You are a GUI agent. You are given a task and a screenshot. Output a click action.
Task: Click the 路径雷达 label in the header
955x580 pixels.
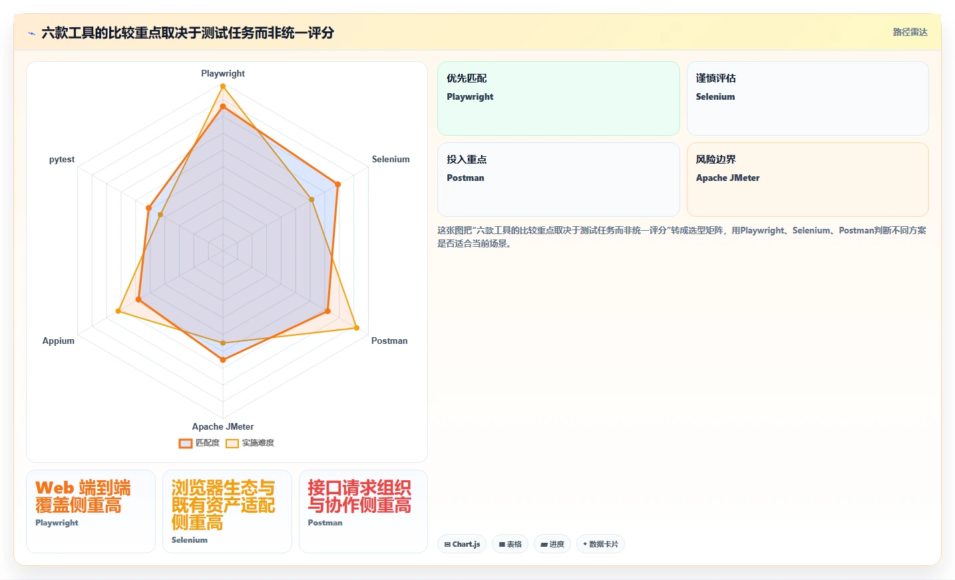pyautogui.click(x=910, y=32)
